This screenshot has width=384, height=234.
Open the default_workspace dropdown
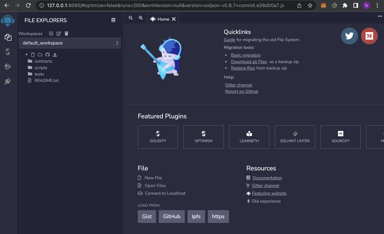[x=70, y=43]
